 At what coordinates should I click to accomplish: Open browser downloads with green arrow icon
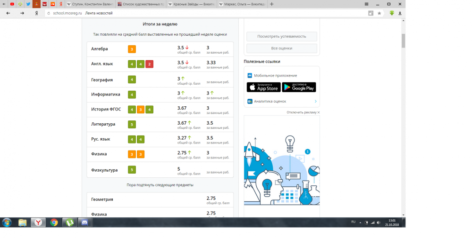(392, 13)
